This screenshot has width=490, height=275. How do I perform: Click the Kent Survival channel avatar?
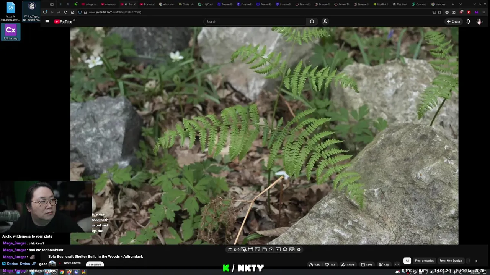pyautogui.click(x=52, y=264)
